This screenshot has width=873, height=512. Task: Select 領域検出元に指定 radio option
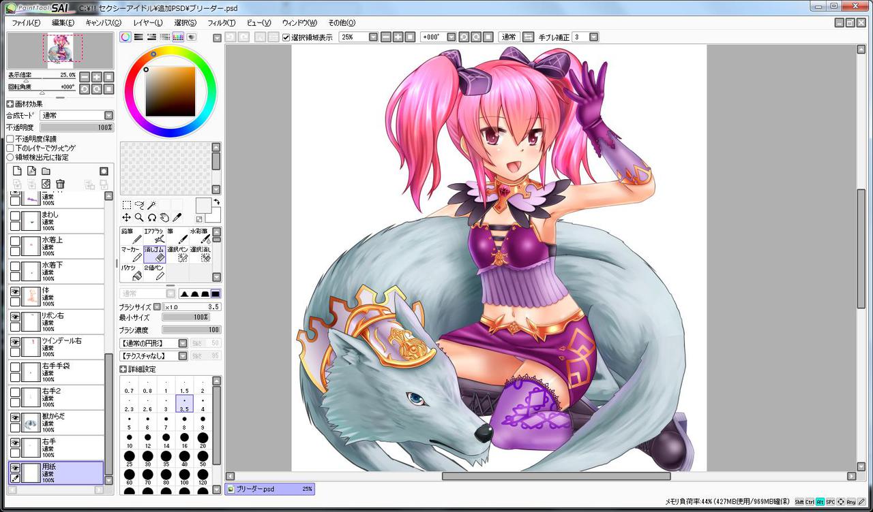click(10, 157)
